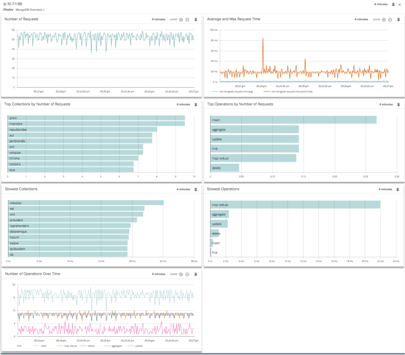Screen dimensions: 405x355
Task: Click zoom-in on Number of Operations Over Time
Action: (x=180, y=274)
